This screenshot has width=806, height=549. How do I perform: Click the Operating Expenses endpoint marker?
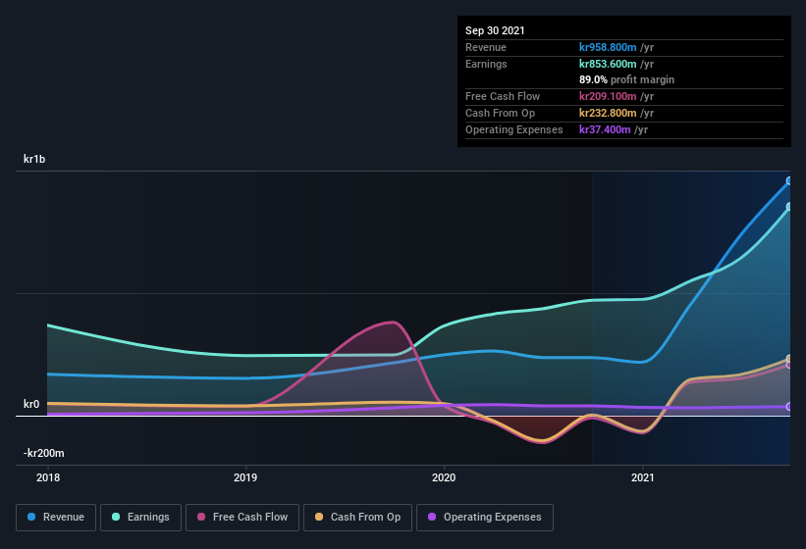click(x=788, y=407)
